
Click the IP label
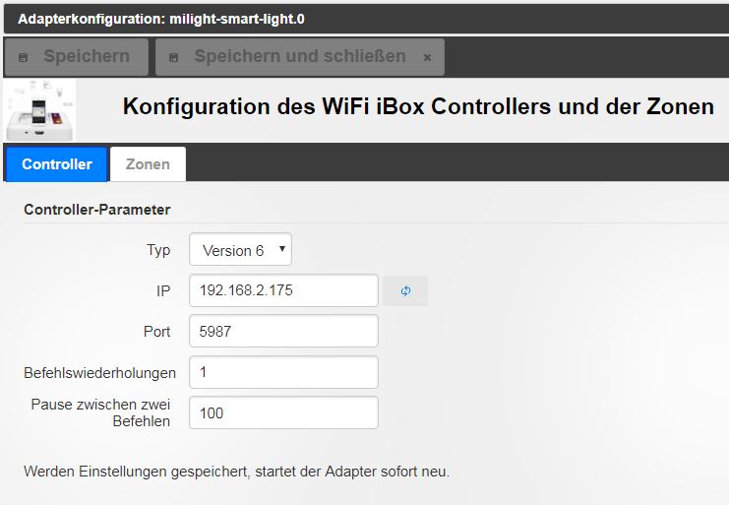coord(163,291)
